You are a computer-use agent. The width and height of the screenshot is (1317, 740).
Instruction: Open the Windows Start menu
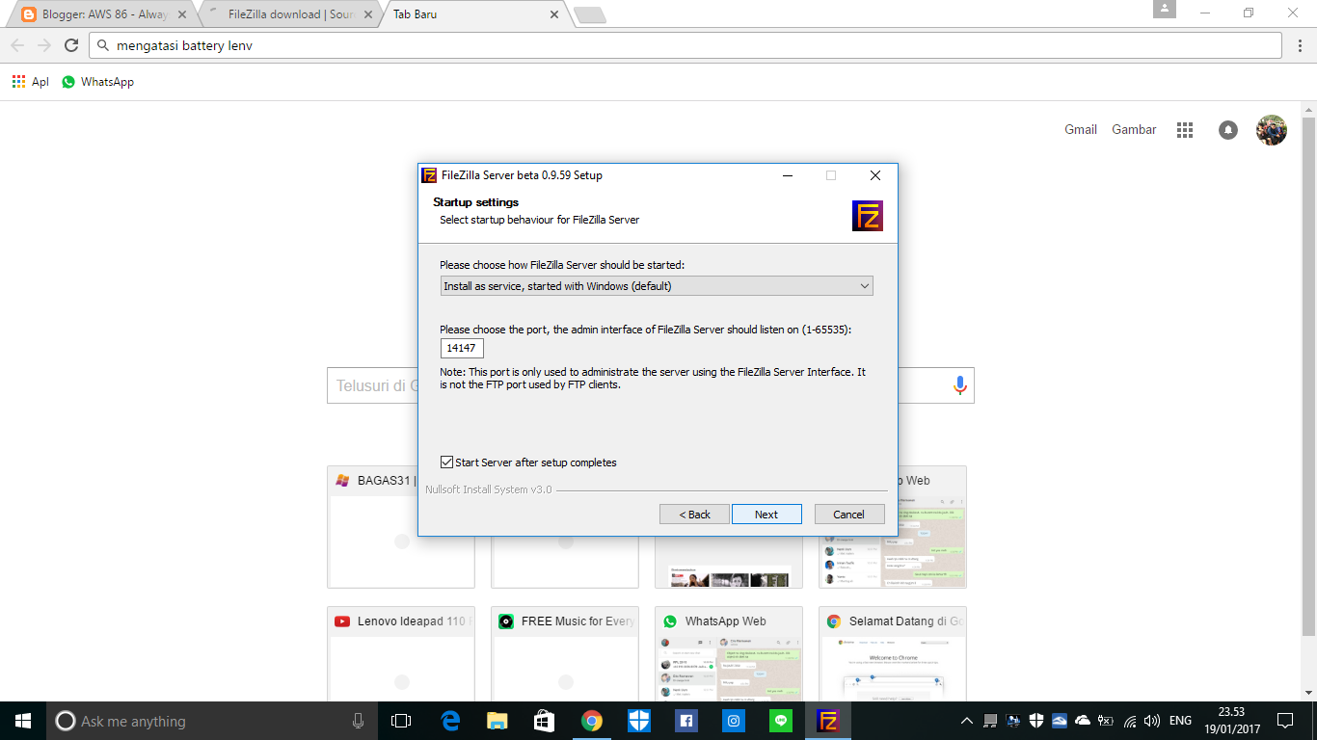pyautogui.click(x=23, y=721)
